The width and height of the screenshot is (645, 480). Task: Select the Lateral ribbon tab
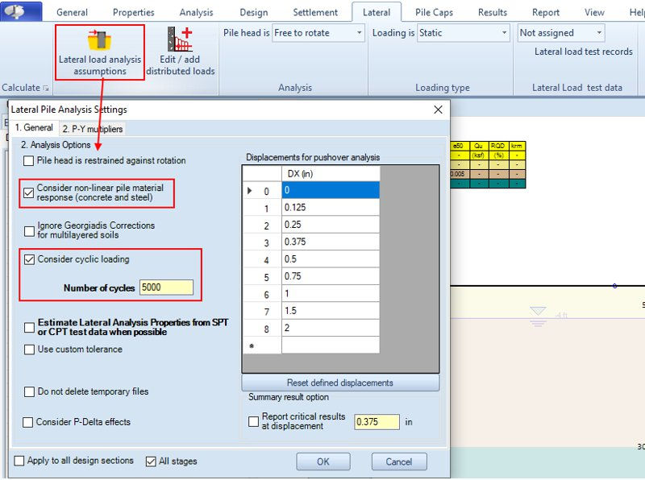[x=377, y=12]
